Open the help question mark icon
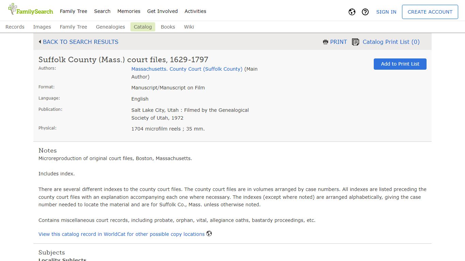The image size is (465, 261). pos(365,12)
